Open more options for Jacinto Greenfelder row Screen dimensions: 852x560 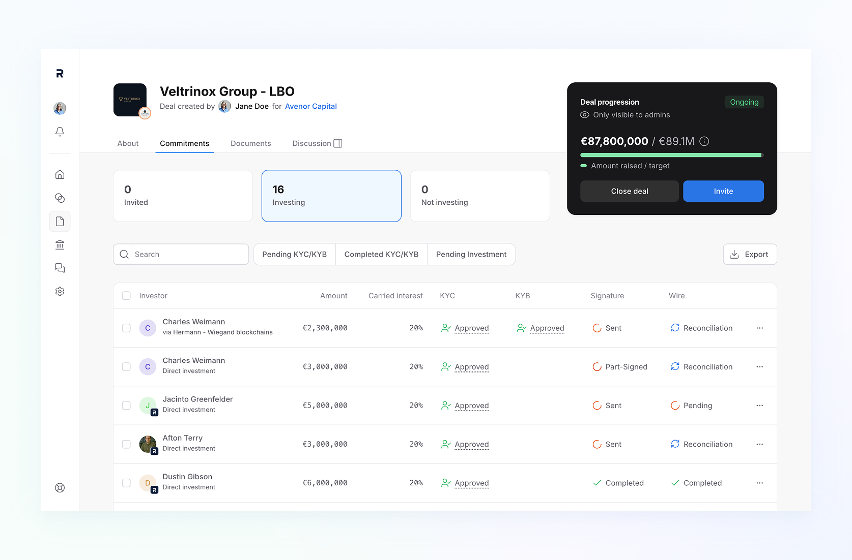tap(759, 406)
